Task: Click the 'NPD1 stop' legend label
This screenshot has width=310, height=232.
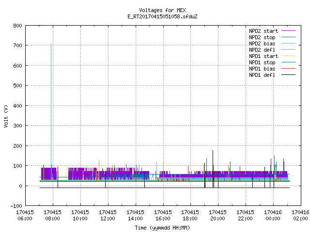Action: (x=262, y=62)
